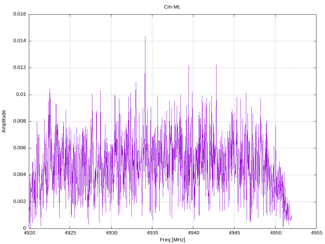Screen dimensions: 325x244
Task: Click the 0.014 y-axis tick label
Action: tap(20, 41)
